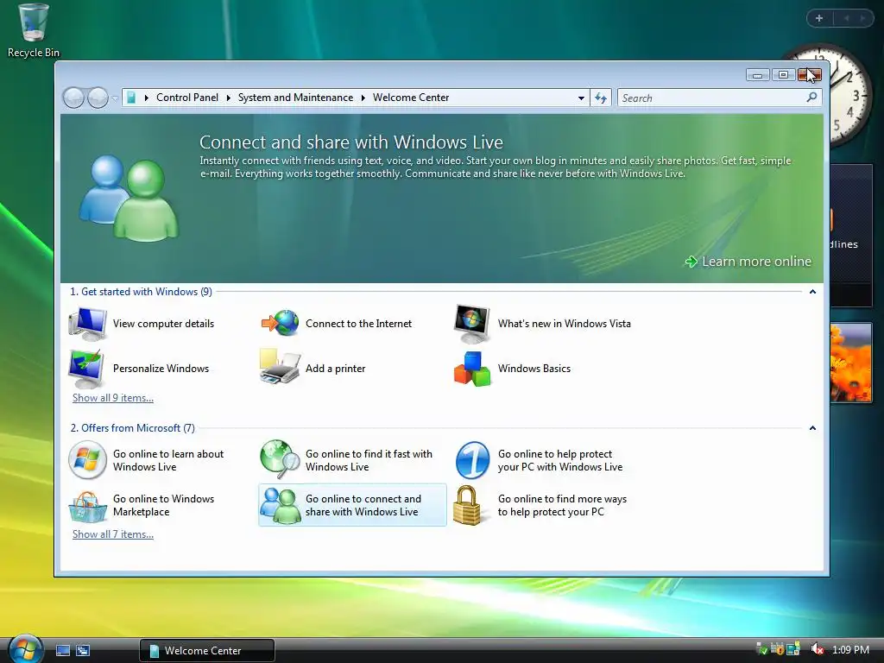Maximize the Welcome Center window
Image resolution: width=884 pixels, height=663 pixels.
(x=783, y=75)
